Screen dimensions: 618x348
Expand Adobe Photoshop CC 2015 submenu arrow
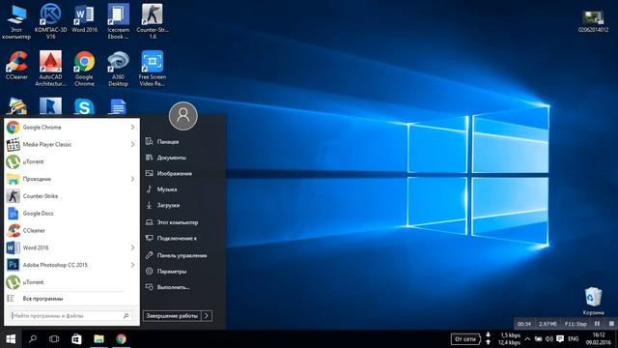[133, 265]
